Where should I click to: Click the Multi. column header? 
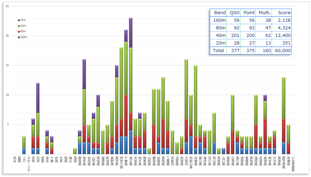click(x=264, y=12)
